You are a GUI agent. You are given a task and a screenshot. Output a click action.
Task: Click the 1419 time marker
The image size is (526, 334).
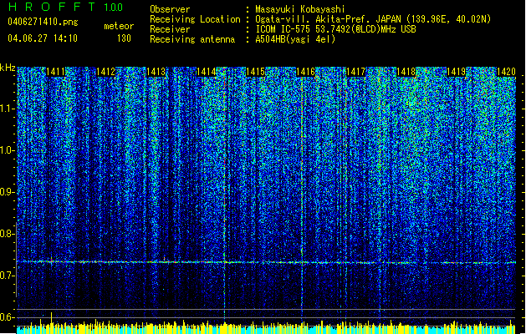457,72
